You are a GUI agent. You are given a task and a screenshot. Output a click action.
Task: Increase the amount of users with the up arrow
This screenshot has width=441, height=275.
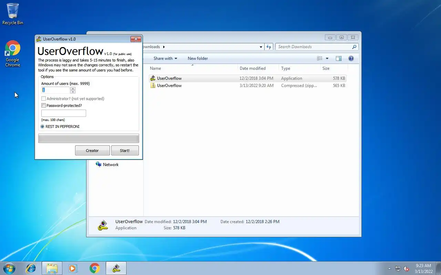[73, 88]
